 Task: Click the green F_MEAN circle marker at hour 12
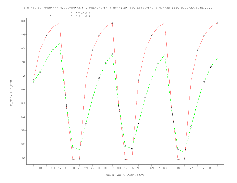60,43
